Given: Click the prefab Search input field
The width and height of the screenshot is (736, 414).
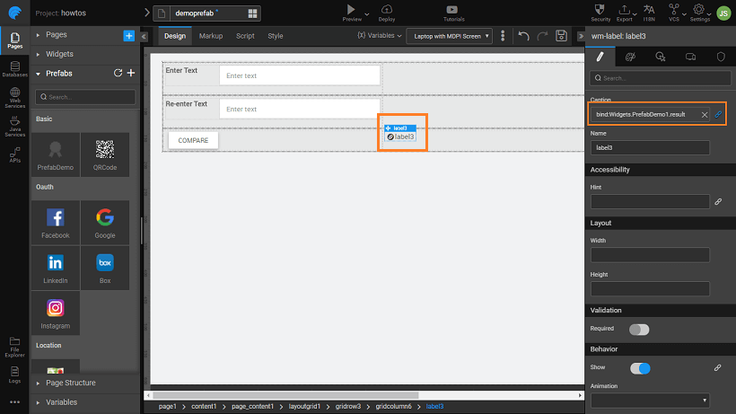Looking at the screenshot, I should [x=86, y=96].
